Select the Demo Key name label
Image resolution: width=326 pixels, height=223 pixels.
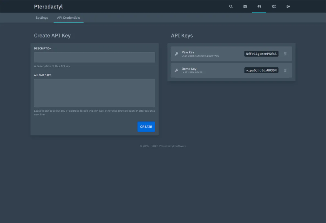189,69
